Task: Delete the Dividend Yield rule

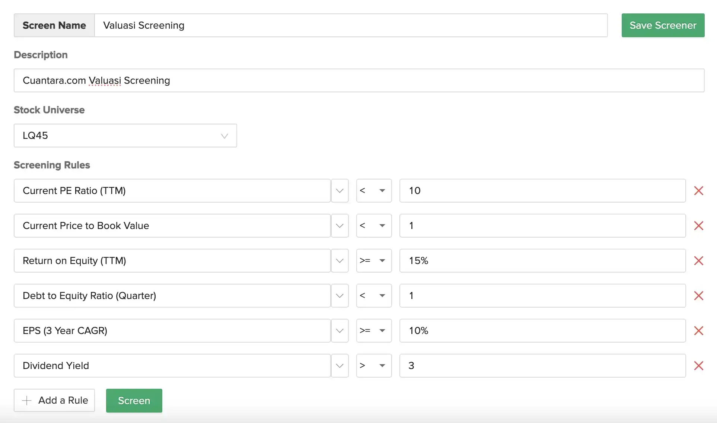Action: coord(698,366)
